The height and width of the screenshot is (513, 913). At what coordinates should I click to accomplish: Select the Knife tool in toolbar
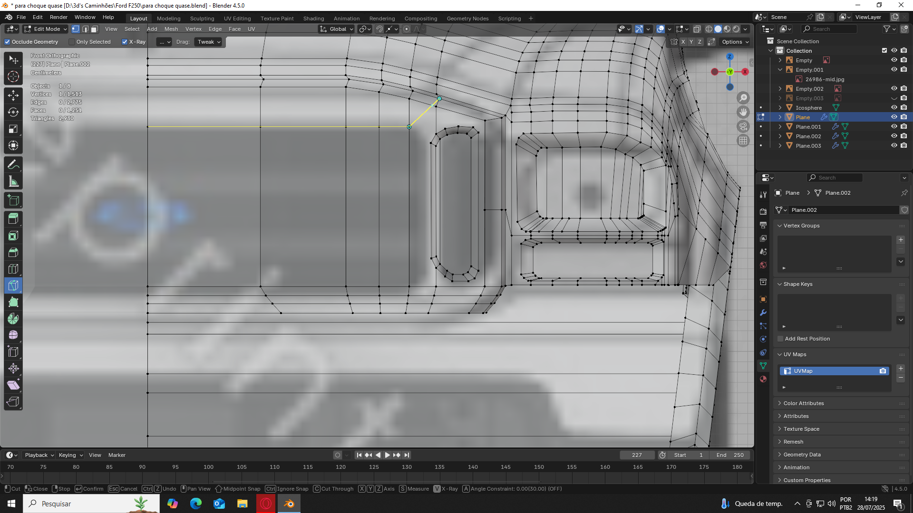(13, 285)
